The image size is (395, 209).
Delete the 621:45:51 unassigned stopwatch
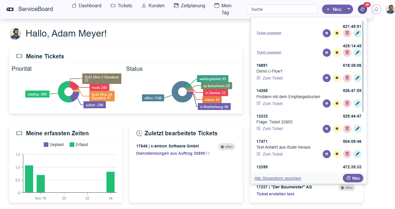347,33
